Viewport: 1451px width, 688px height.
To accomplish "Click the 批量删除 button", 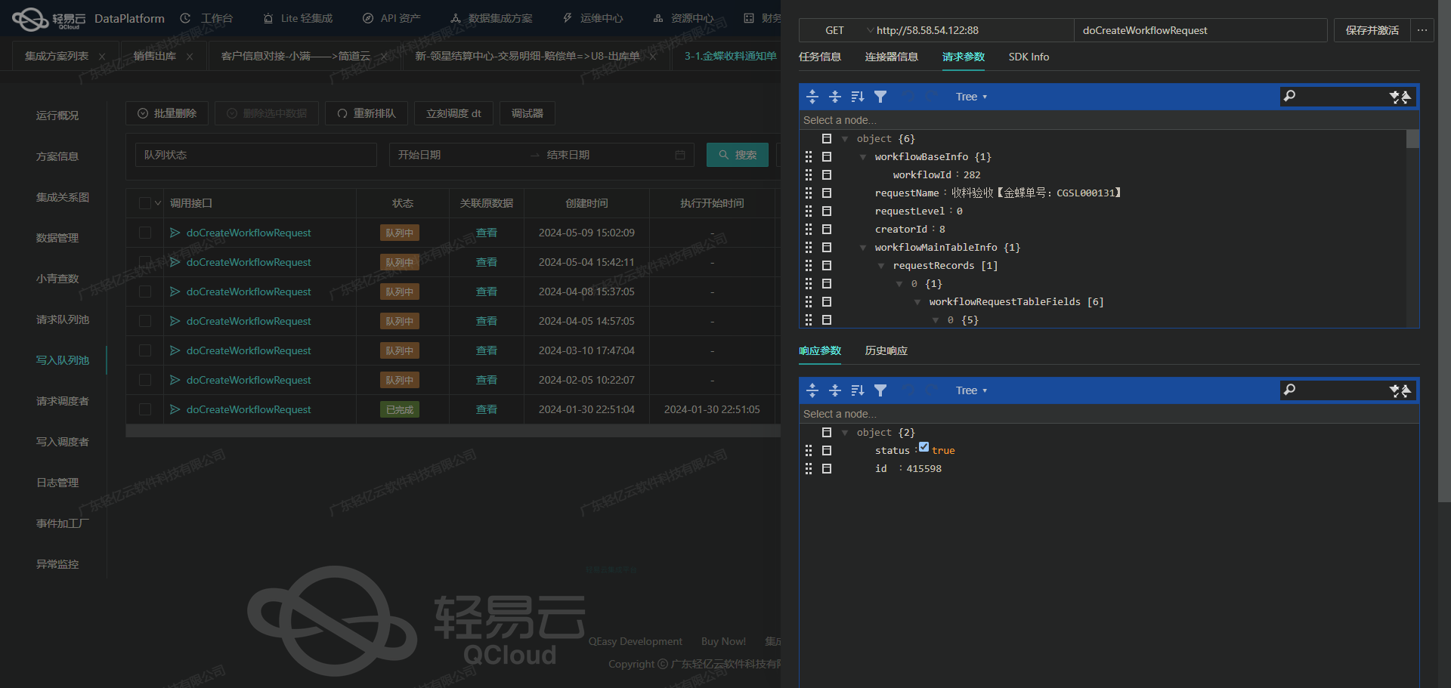I will pyautogui.click(x=167, y=113).
